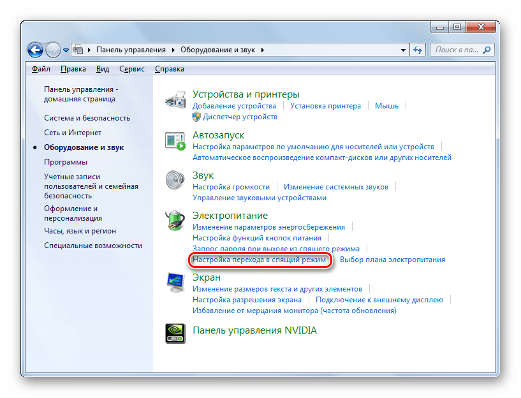Click the refresh button beside address bar
The width and height of the screenshot is (521, 398).
tap(418, 50)
